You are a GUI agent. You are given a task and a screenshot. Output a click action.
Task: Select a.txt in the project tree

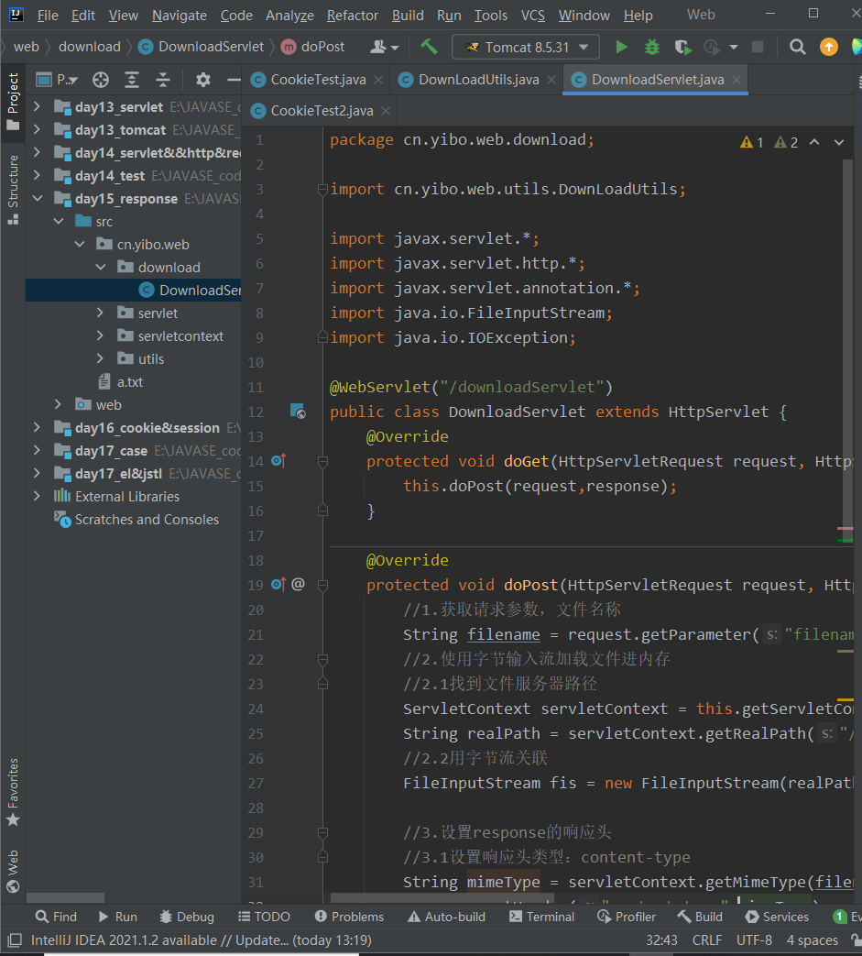coord(130,381)
